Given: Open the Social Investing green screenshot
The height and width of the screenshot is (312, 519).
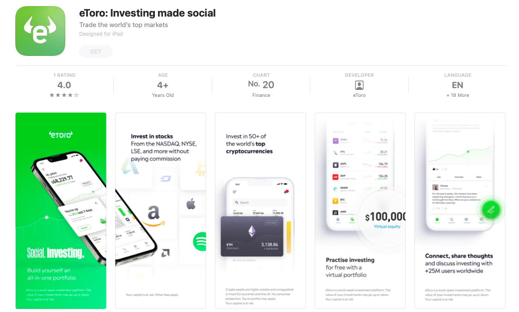Looking at the screenshot, I should click(x=61, y=211).
